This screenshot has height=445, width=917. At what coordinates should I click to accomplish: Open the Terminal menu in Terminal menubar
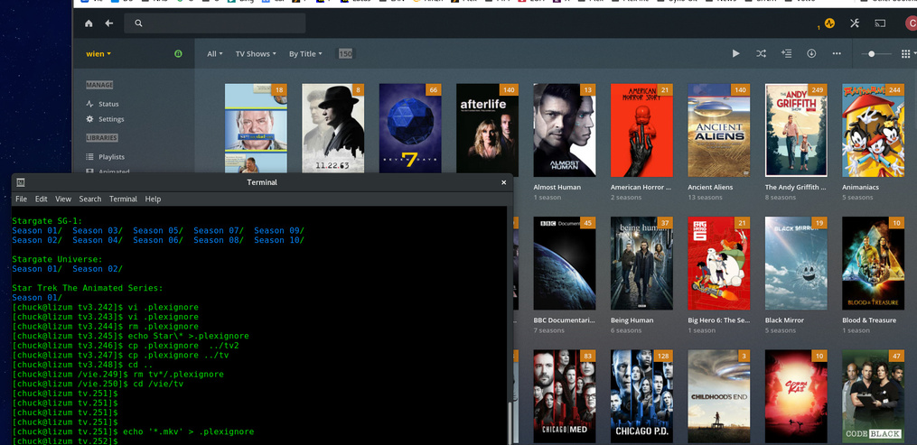123,199
